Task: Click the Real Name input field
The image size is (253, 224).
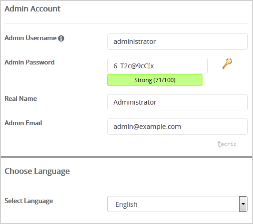Action: coord(177,102)
